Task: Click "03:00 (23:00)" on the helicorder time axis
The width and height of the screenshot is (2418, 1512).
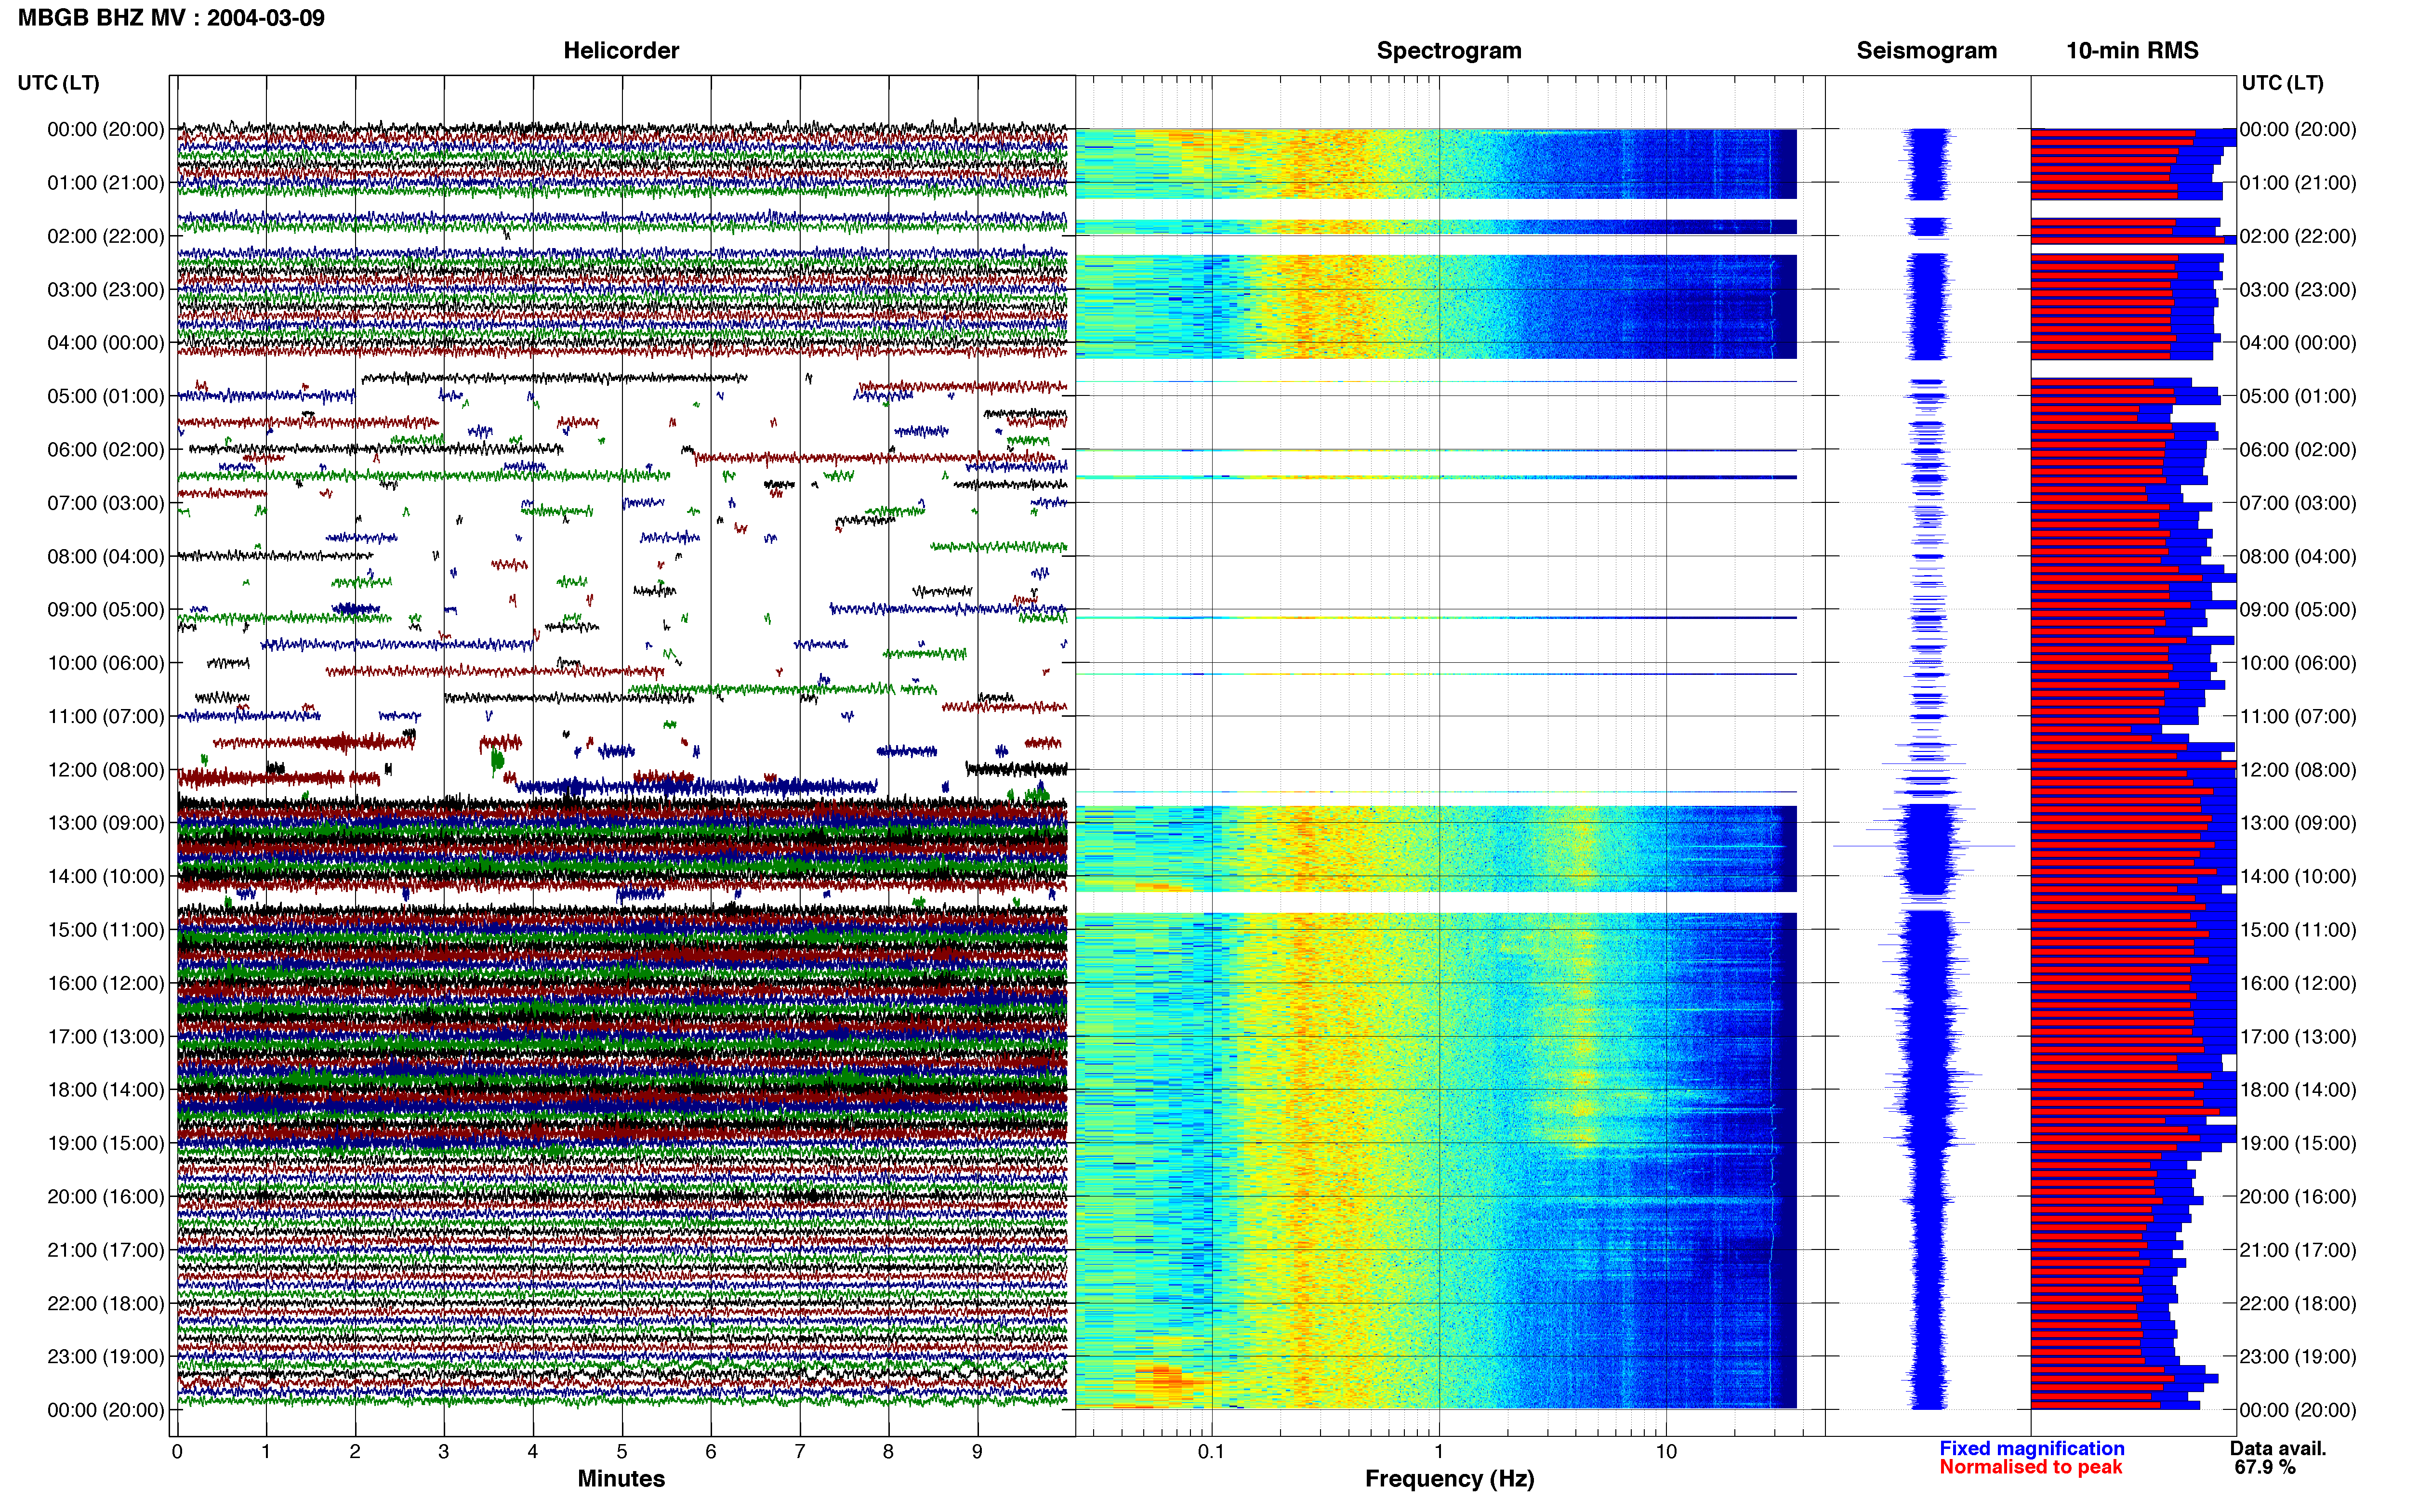Action: pos(106,289)
